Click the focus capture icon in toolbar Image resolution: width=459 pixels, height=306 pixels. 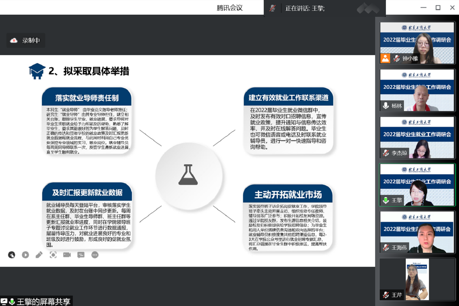coord(53,255)
